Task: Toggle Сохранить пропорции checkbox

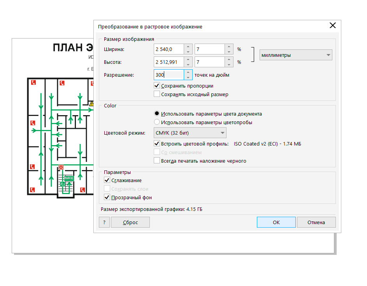Action: pyautogui.click(x=157, y=86)
